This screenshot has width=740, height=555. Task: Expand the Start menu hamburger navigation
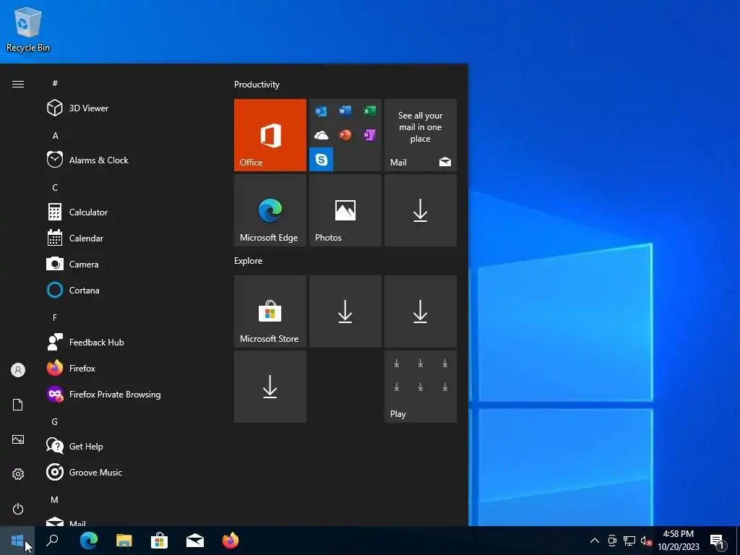[x=18, y=84]
